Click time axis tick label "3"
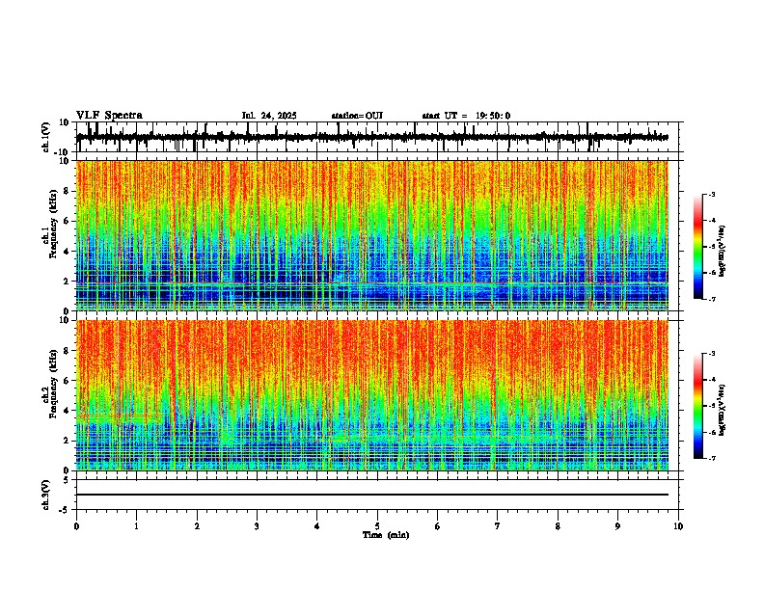764x590 pixels. pyautogui.click(x=257, y=526)
